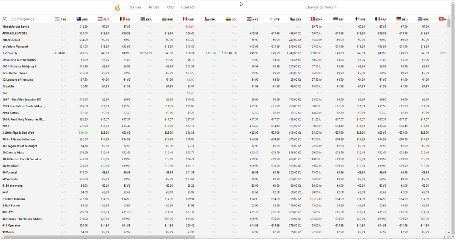Select the DNK flag column header
Image resolution: width=455 pixels, height=239 pixels.
click(x=317, y=19)
